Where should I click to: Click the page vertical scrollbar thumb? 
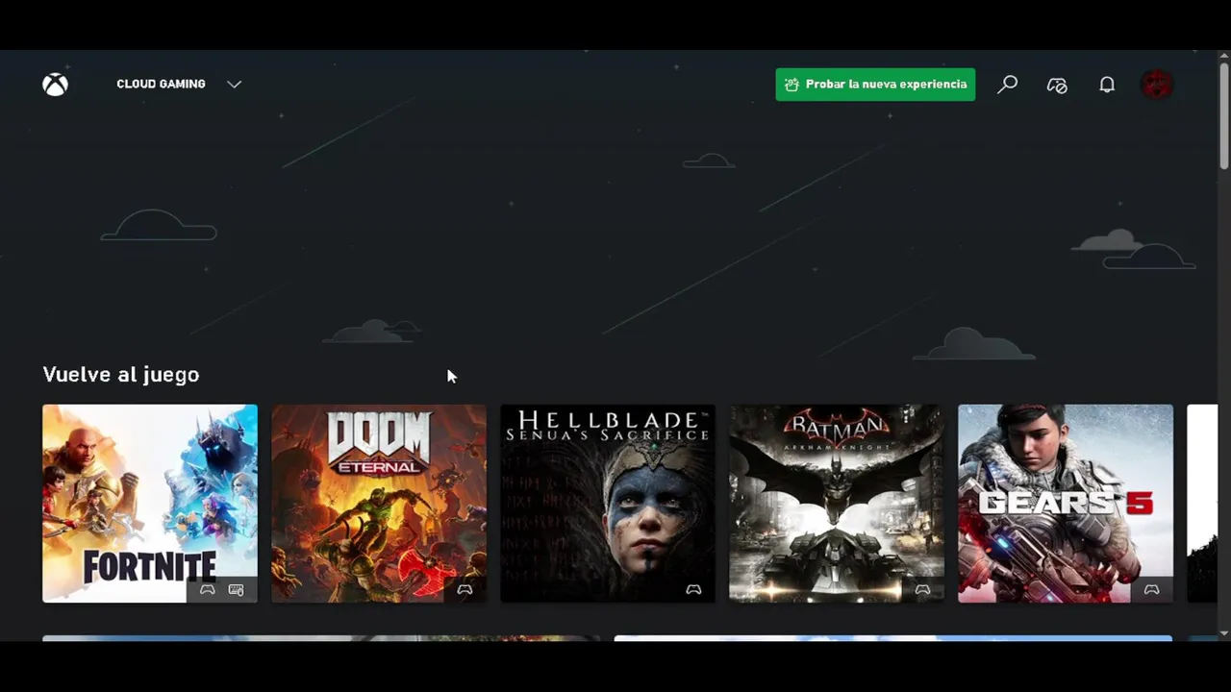1224,118
